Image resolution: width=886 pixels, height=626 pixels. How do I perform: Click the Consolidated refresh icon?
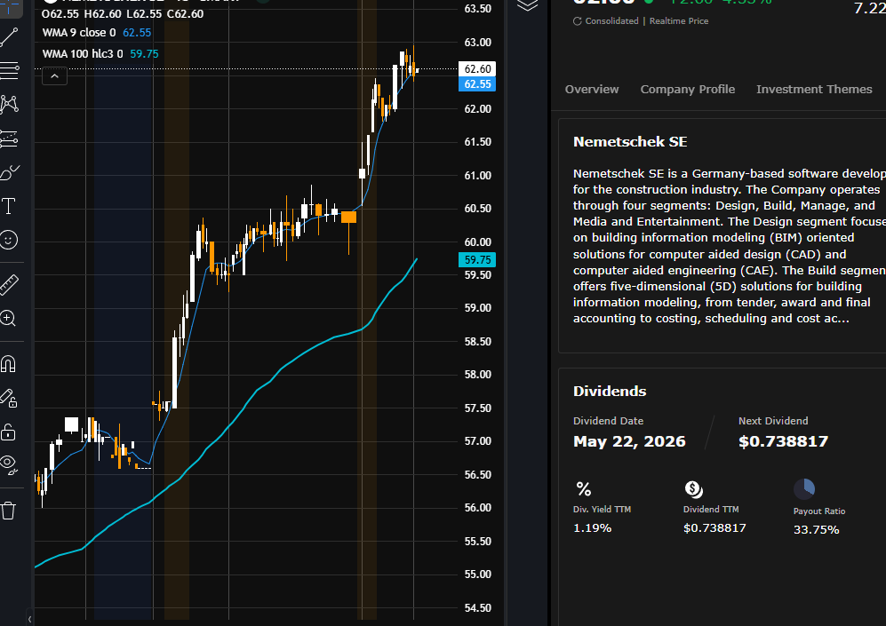coord(578,21)
